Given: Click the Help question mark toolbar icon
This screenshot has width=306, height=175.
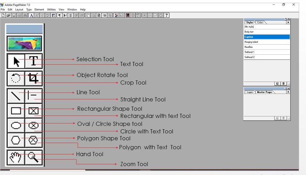Looking at the screenshot, I should click(x=167, y=15).
